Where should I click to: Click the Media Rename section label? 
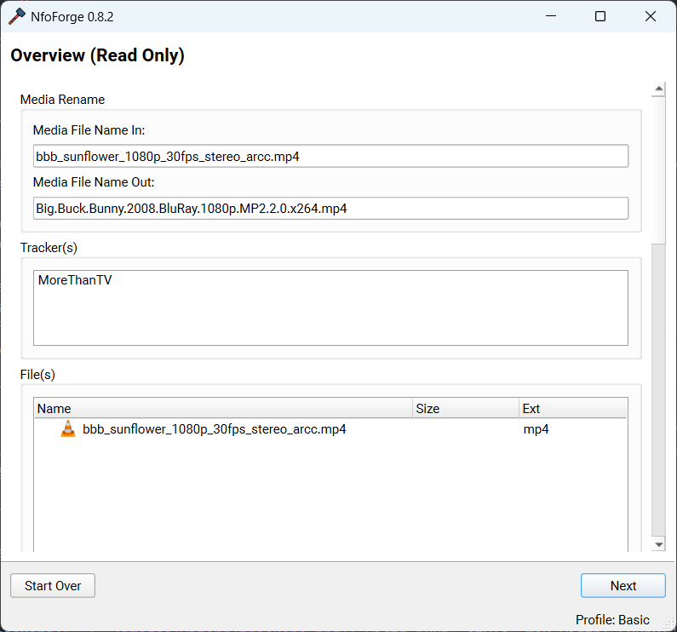[x=63, y=100]
